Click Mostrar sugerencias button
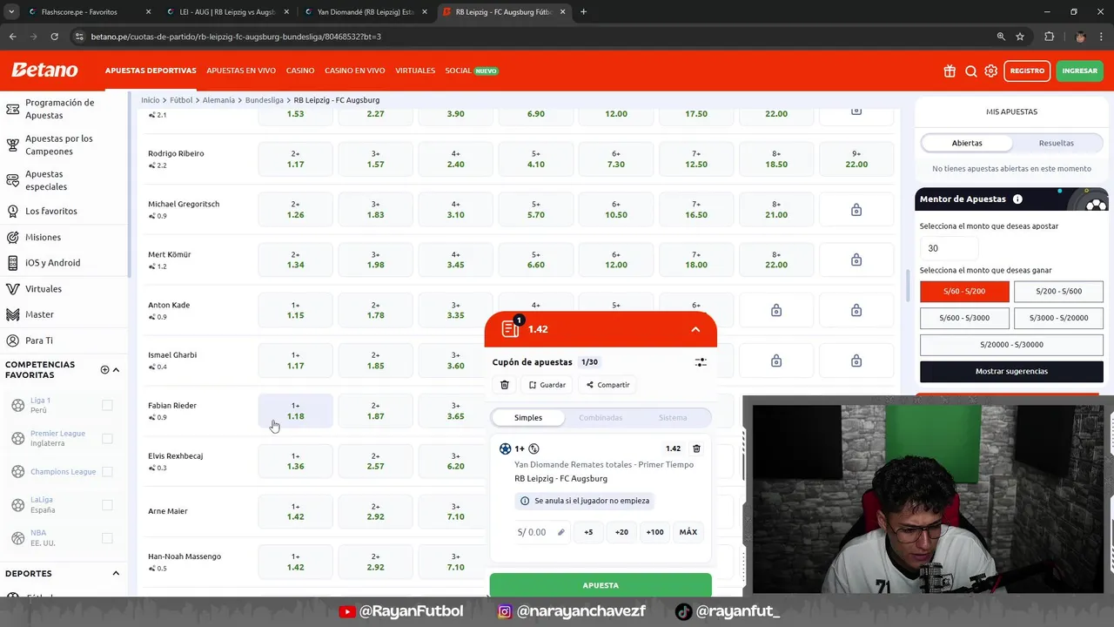The image size is (1114, 627). [x=1011, y=372]
